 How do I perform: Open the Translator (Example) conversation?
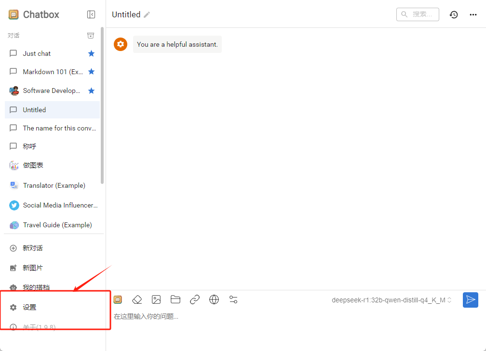(54, 185)
